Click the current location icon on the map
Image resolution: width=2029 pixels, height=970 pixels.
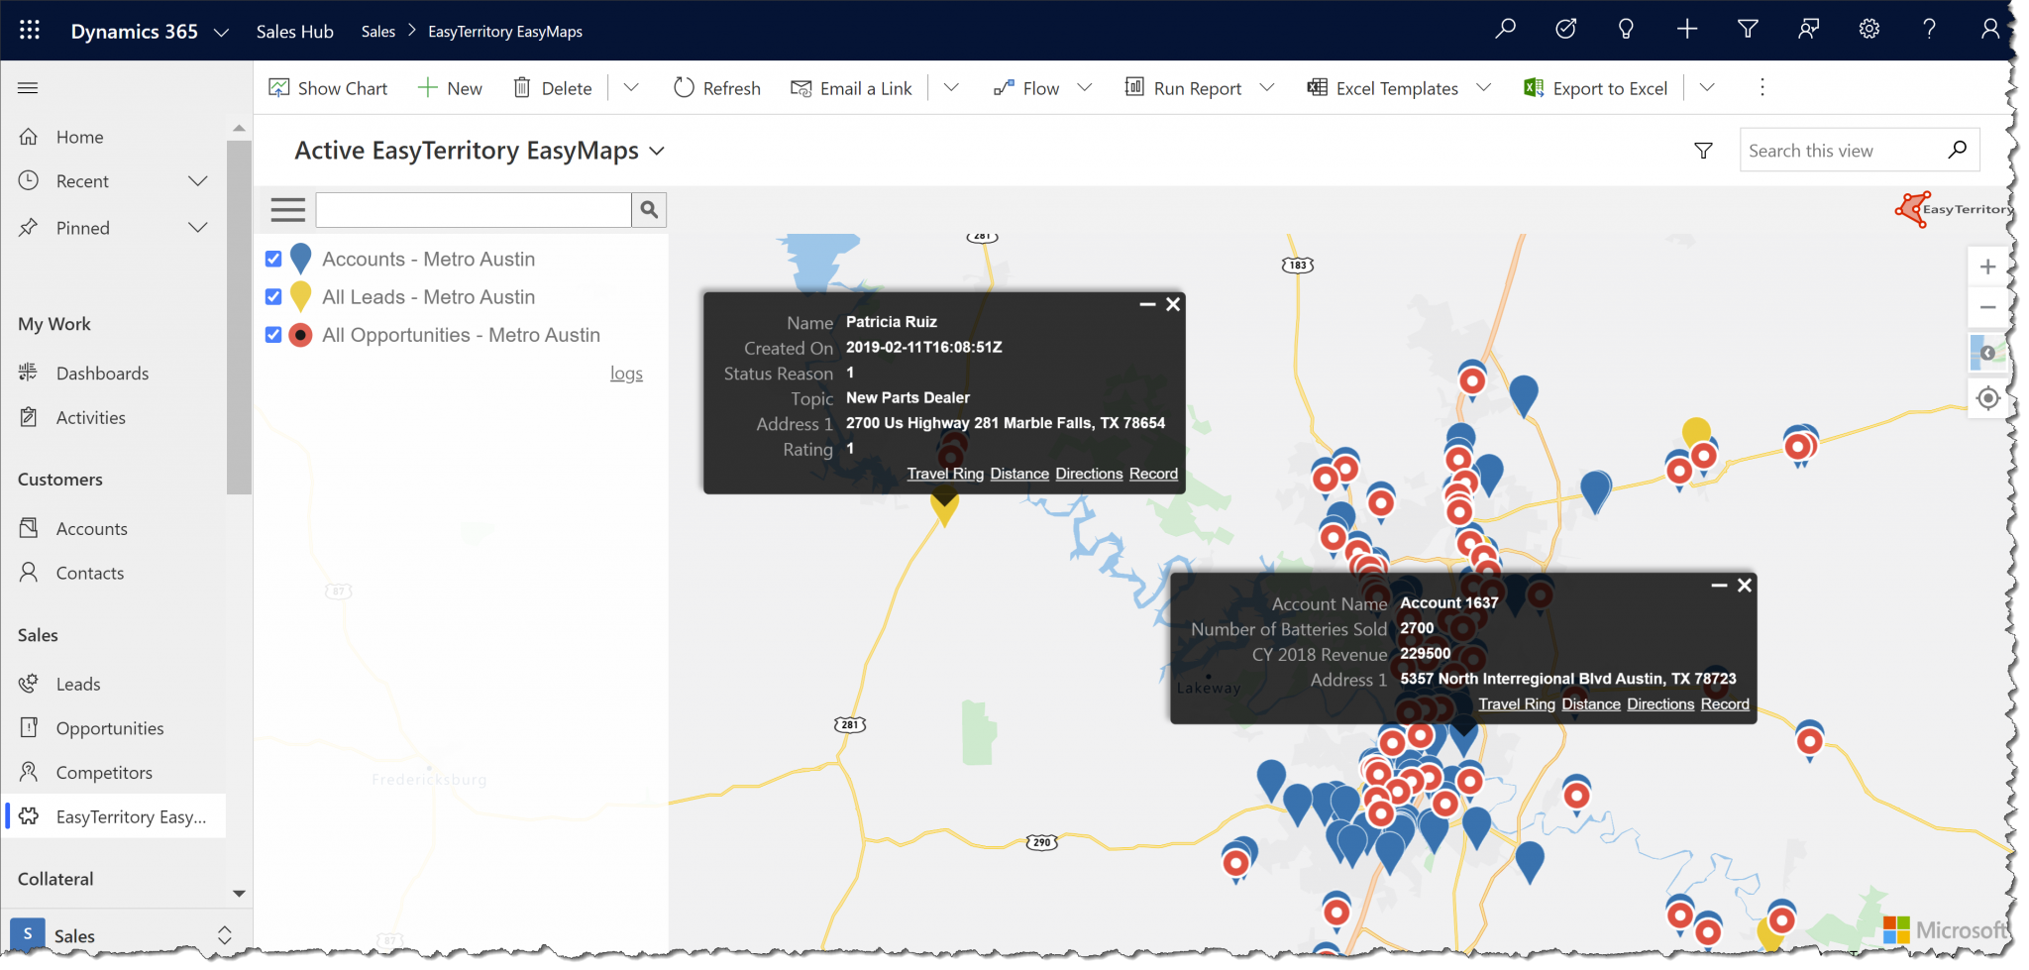click(x=1987, y=397)
